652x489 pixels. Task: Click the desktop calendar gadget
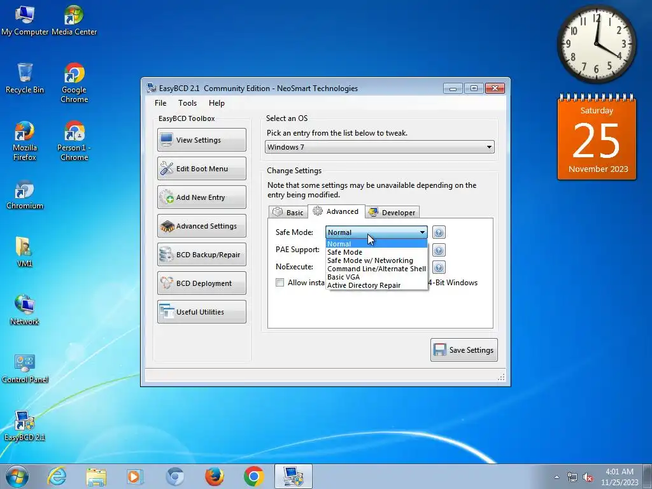click(597, 137)
